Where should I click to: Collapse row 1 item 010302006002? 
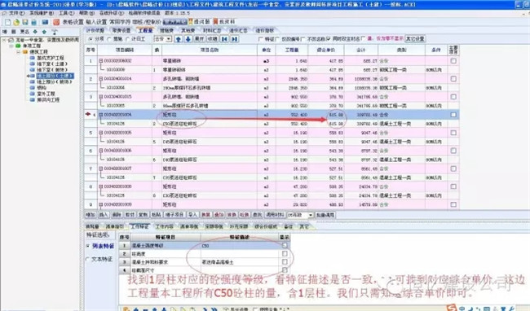[x=101, y=61]
